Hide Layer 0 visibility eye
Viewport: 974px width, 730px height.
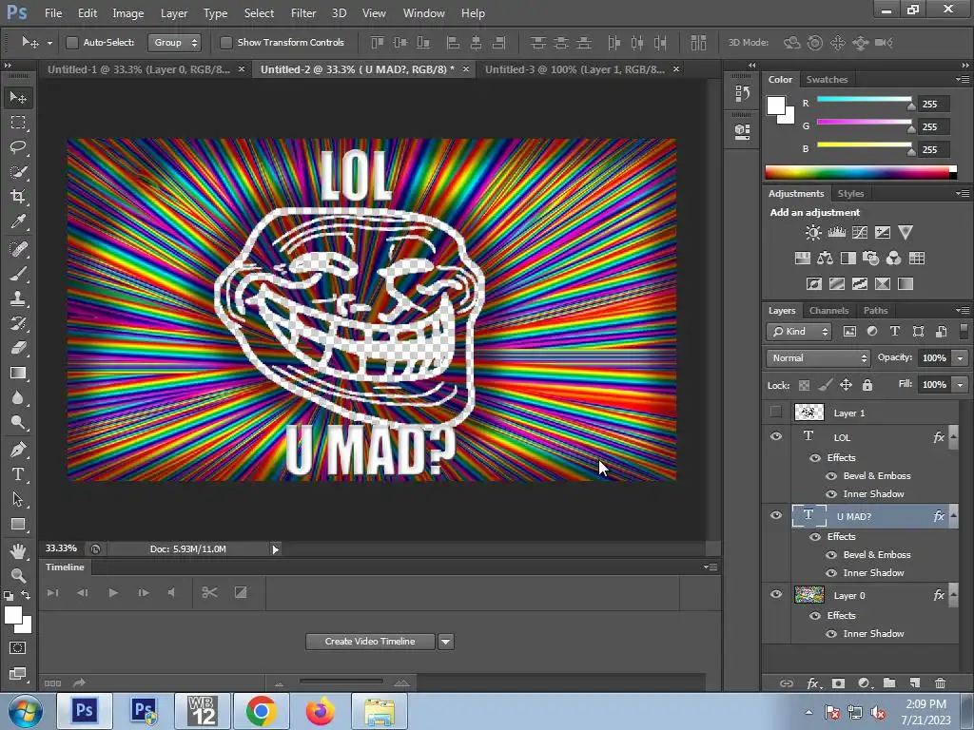click(776, 594)
